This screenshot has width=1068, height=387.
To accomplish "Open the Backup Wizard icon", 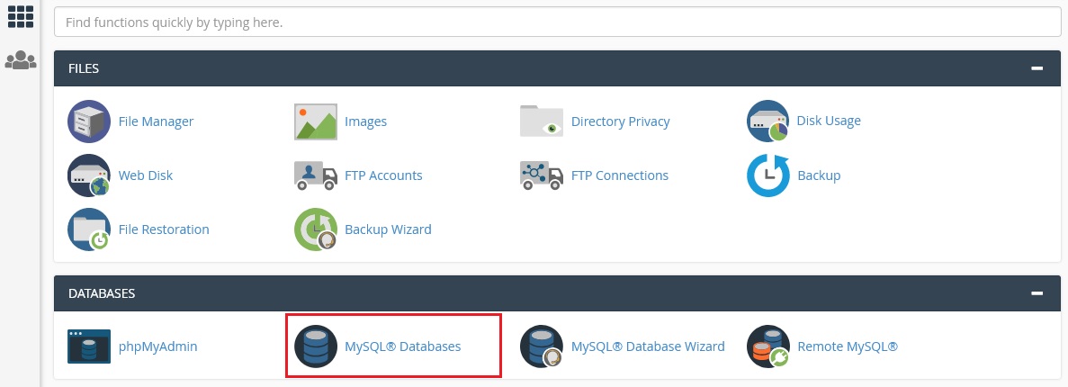I will pos(315,229).
